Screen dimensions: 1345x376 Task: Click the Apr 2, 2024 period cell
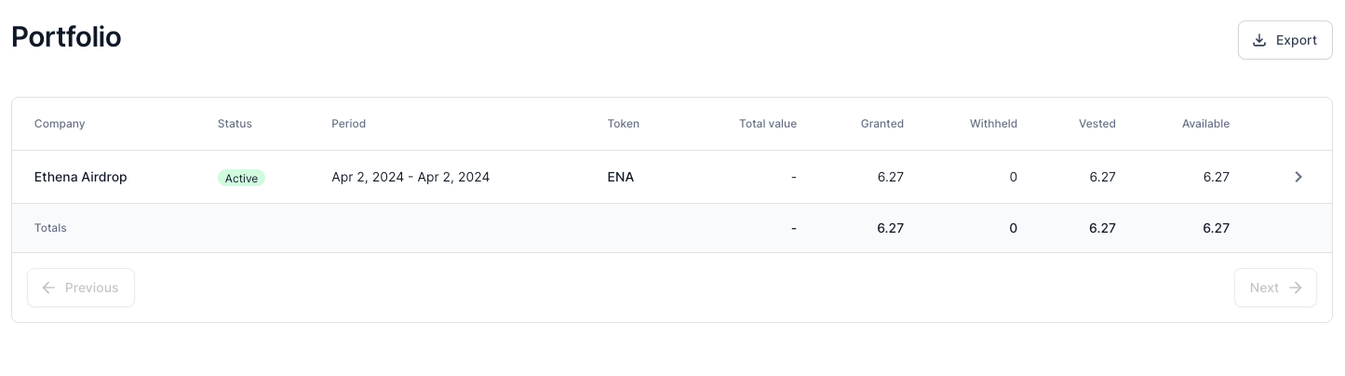pyautogui.click(x=410, y=177)
